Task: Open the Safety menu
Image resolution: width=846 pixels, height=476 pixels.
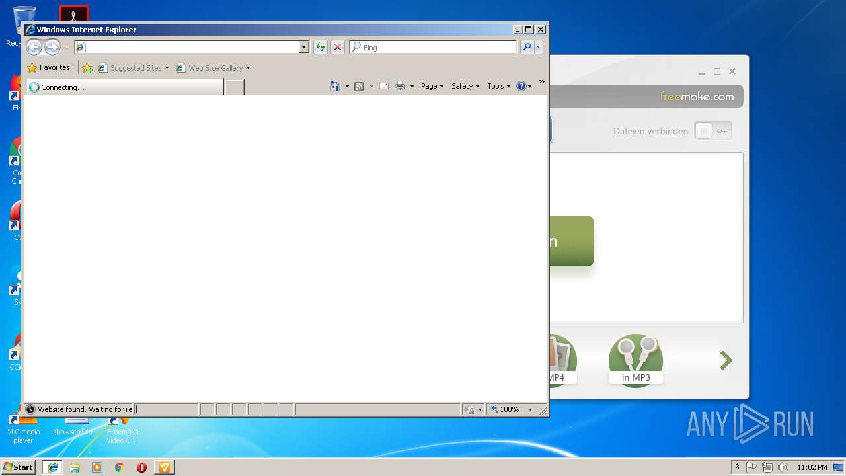Action: tap(465, 86)
